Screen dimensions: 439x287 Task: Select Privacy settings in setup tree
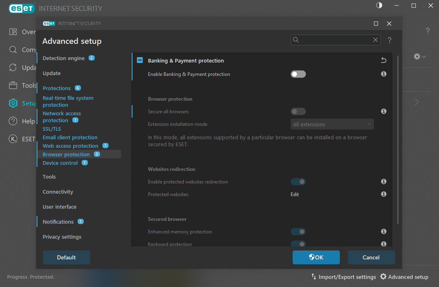[x=62, y=237]
